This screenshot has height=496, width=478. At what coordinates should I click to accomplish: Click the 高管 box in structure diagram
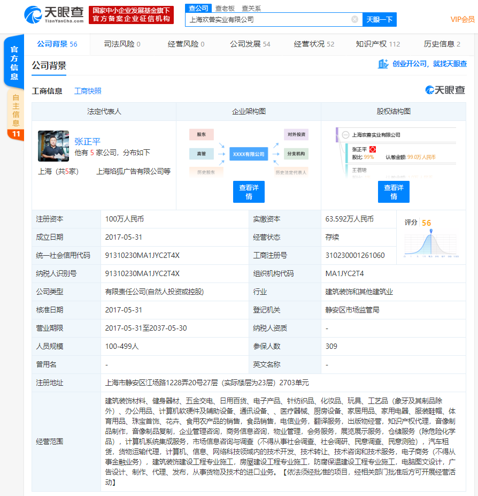coord(202,154)
